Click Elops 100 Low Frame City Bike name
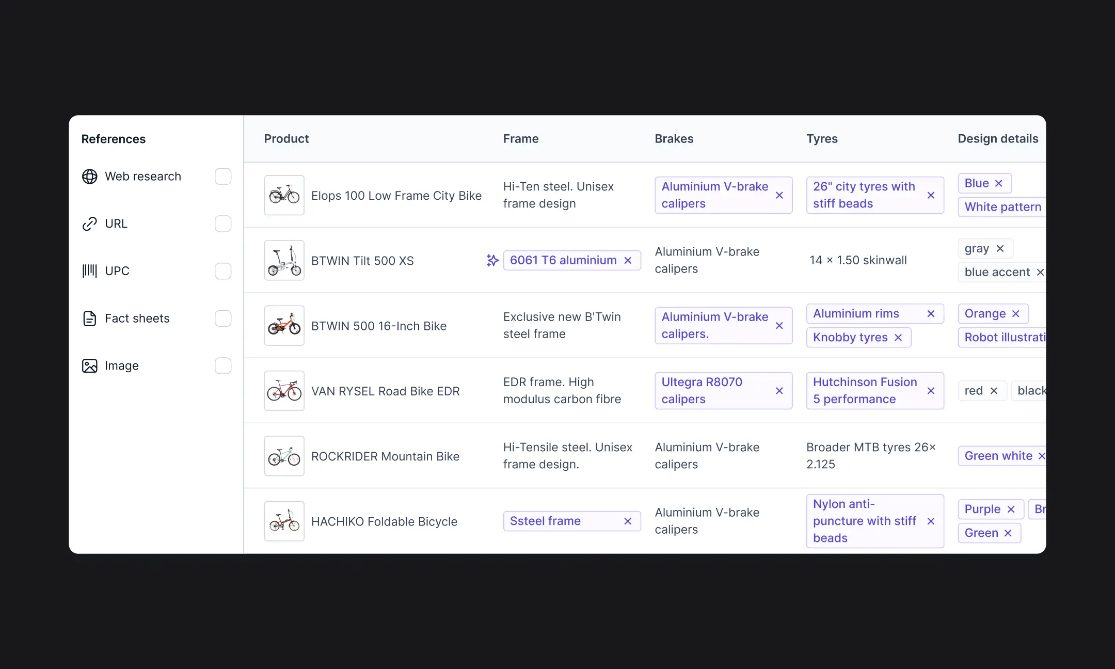1115x669 pixels. pos(396,196)
